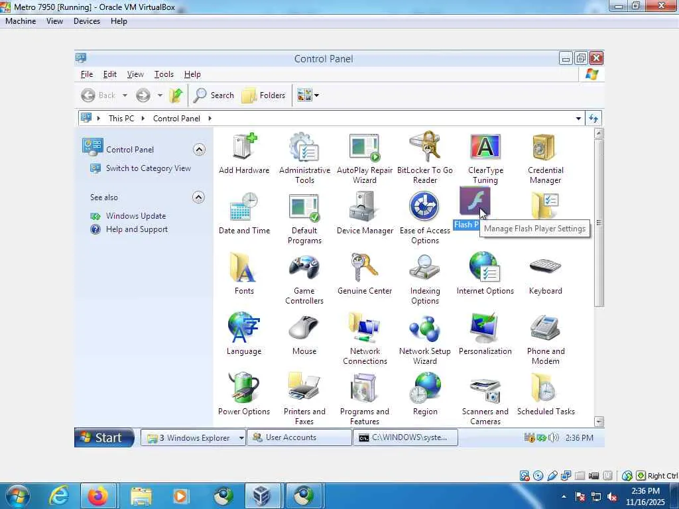Open Internet Options
Image resolution: width=679 pixels, height=509 pixels.
(485, 274)
